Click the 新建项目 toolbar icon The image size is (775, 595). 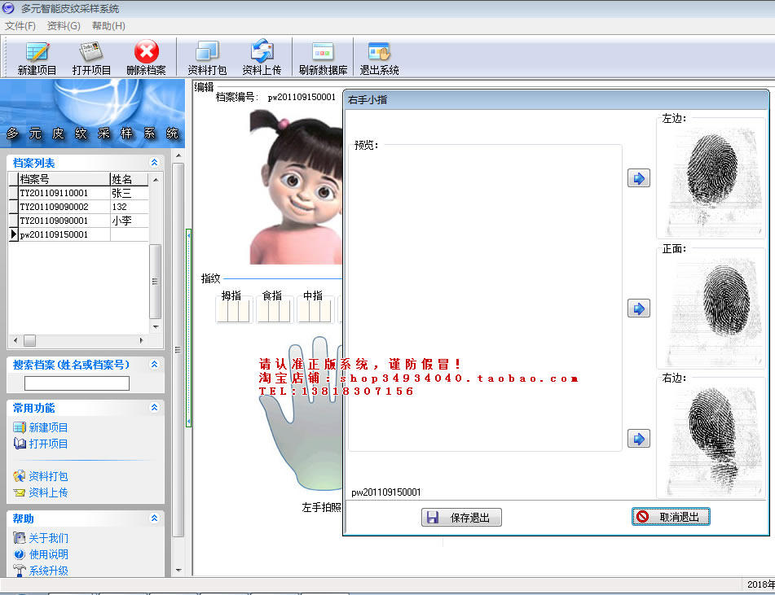(37, 59)
